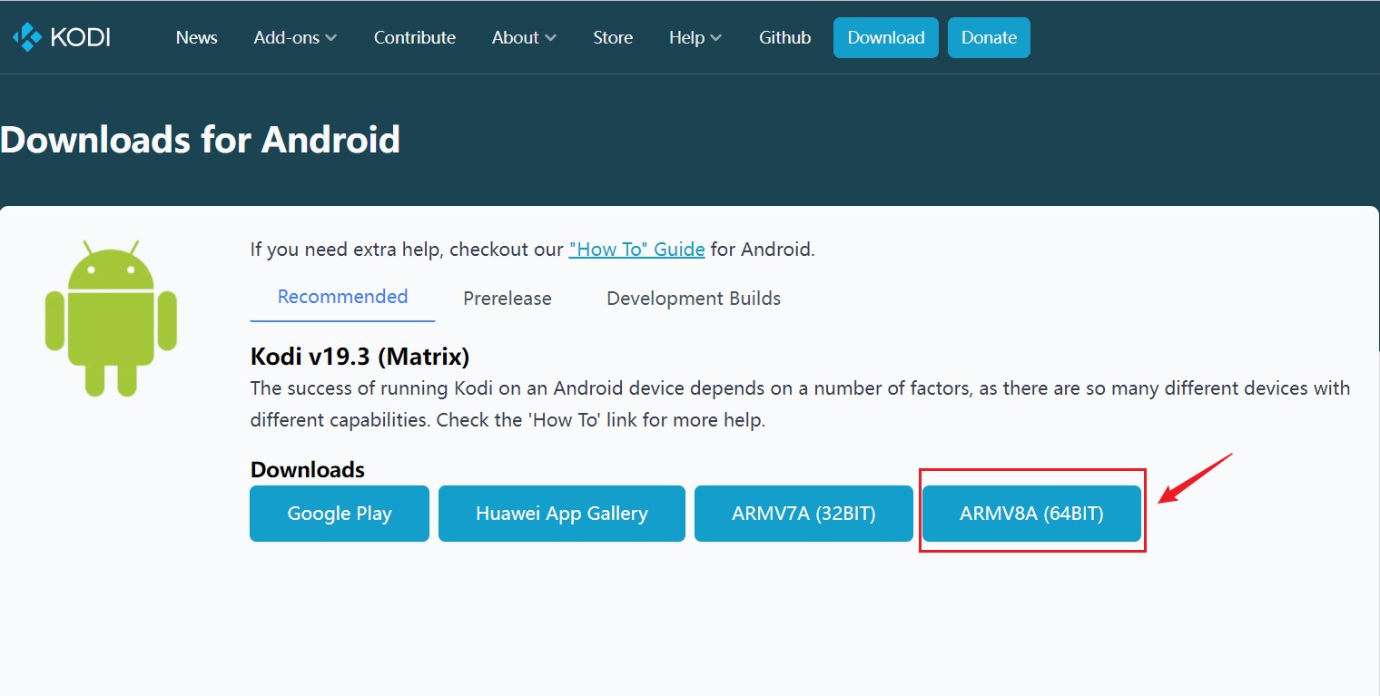Screen dimensions: 1380x696
Task: Switch to the Development Builds tab
Action: [x=694, y=299]
